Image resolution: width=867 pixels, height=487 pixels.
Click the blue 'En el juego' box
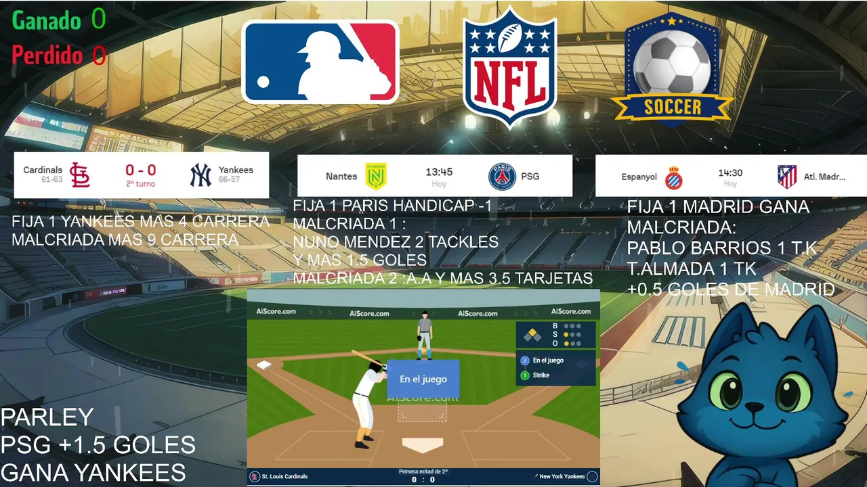[423, 379]
